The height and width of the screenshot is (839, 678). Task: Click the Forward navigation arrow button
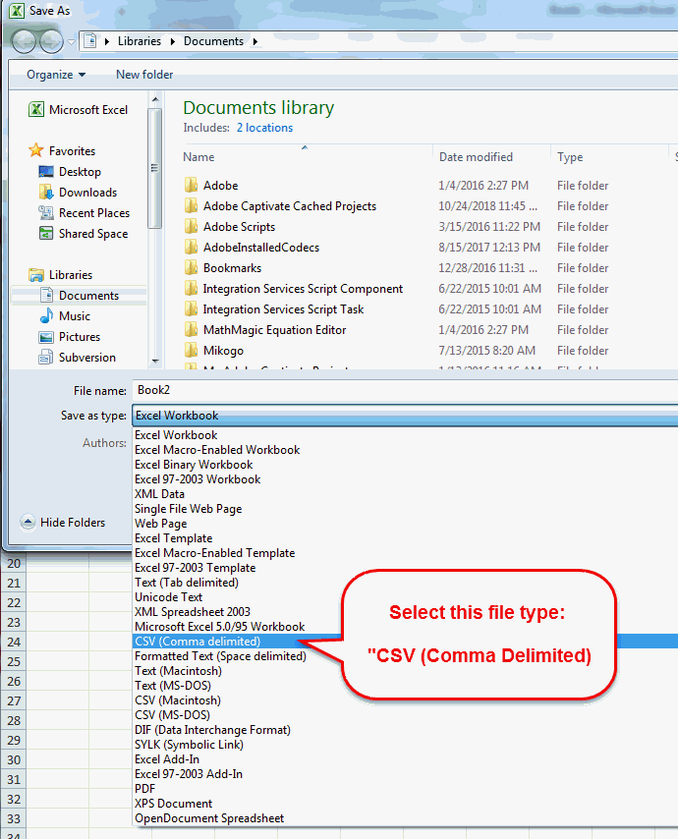(x=51, y=41)
